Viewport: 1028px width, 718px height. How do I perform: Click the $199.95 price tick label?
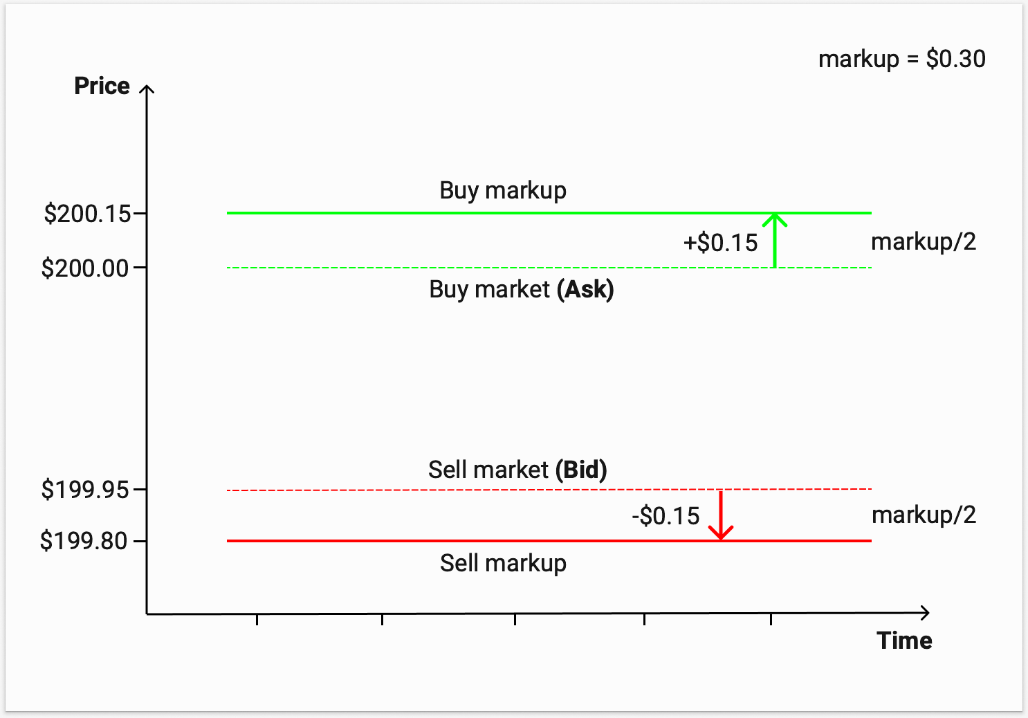85,490
